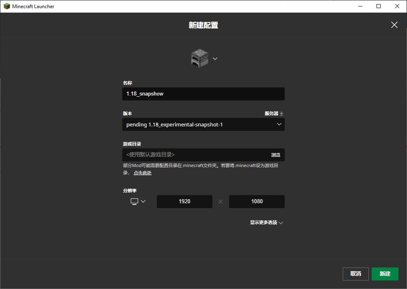Click the 取消 cancel button
The height and width of the screenshot is (289, 407).
tap(355, 274)
